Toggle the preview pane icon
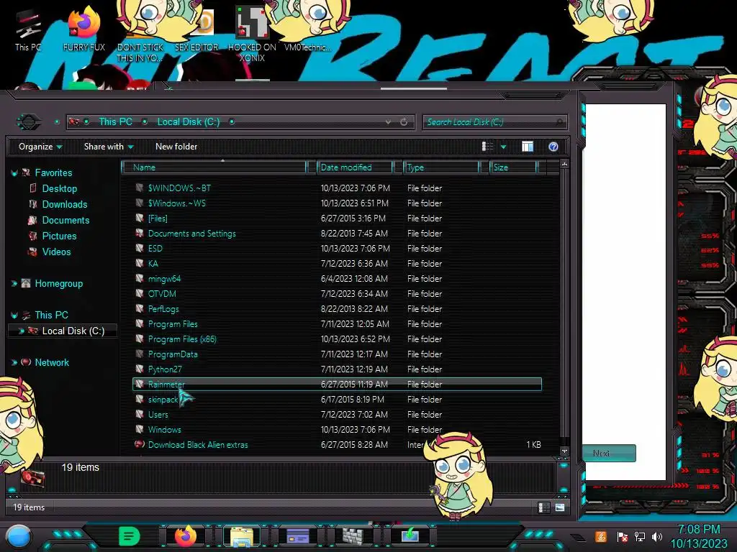Screen dimensions: 737x552 pos(528,147)
